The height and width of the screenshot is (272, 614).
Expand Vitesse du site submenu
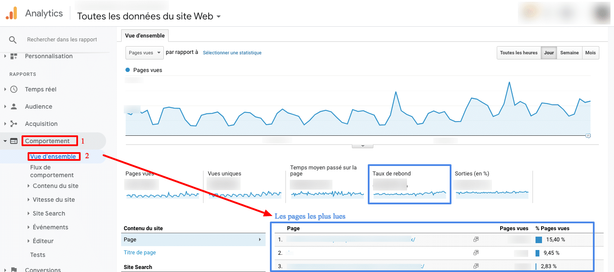tap(28, 200)
